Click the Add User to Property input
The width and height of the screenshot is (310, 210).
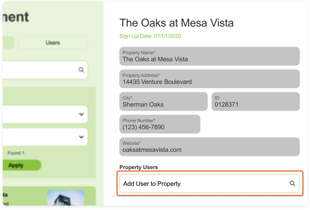click(x=204, y=184)
